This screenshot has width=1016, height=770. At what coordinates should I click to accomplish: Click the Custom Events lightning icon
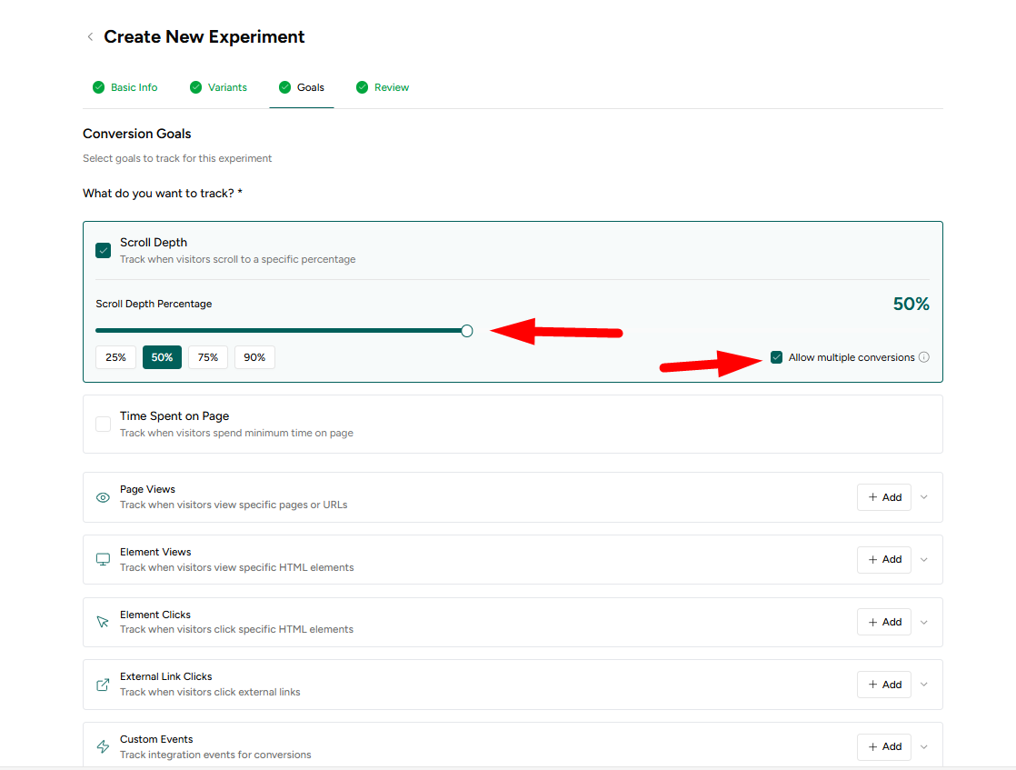pyautogui.click(x=103, y=746)
